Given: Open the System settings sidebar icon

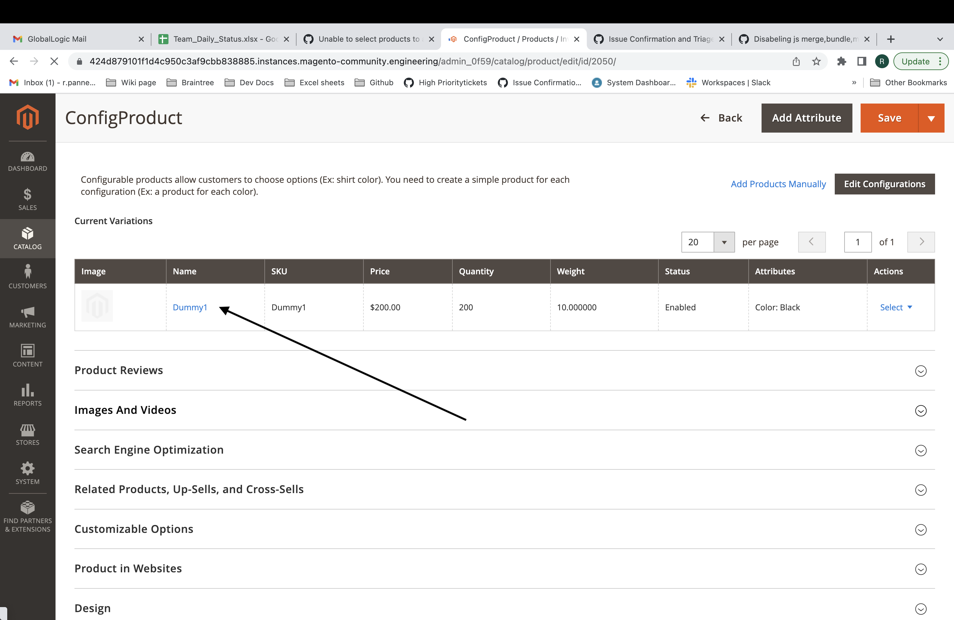Looking at the screenshot, I should pyautogui.click(x=27, y=473).
